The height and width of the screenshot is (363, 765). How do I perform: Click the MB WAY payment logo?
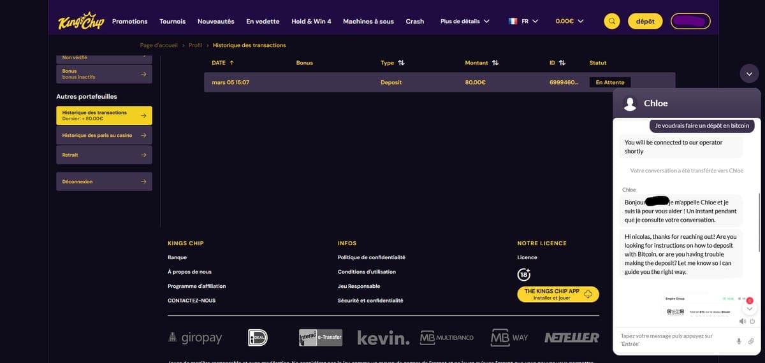tap(509, 338)
